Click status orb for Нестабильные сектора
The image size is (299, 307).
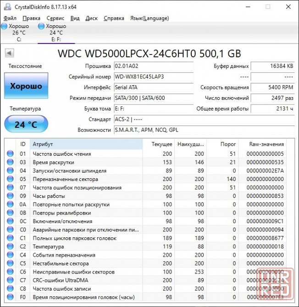pos(10,263)
